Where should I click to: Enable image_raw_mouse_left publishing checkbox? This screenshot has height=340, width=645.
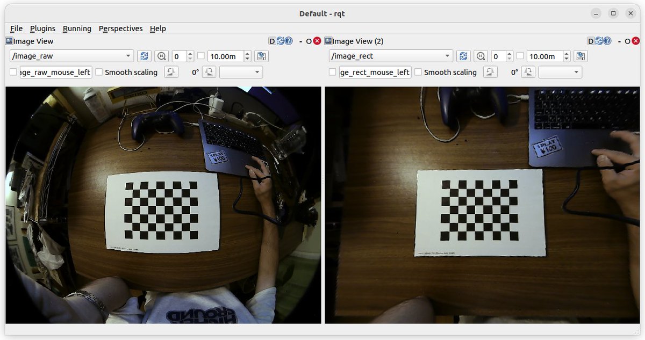13,72
